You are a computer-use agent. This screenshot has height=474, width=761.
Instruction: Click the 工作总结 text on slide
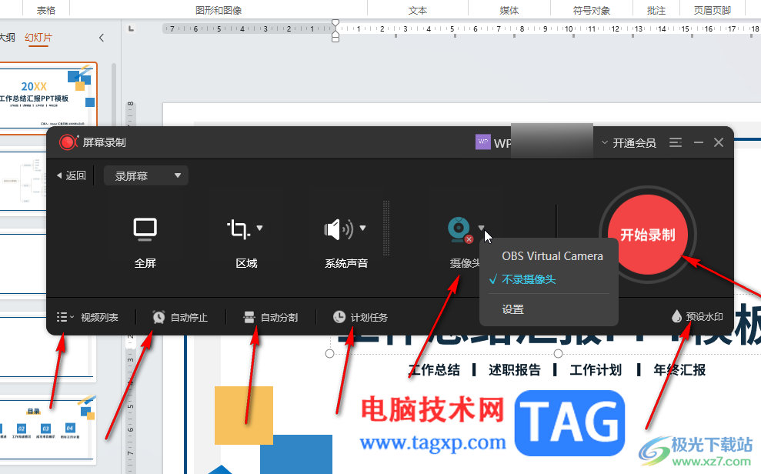point(434,370)
